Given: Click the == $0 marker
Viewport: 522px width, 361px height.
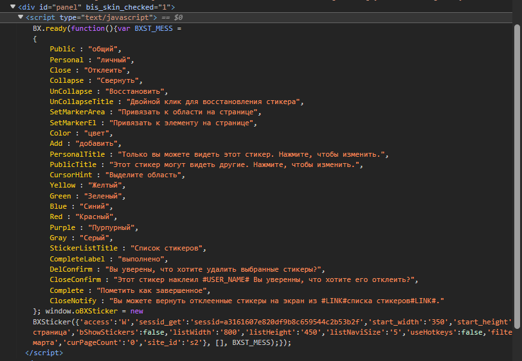Looking at the screenshot, I should [172, 17].
